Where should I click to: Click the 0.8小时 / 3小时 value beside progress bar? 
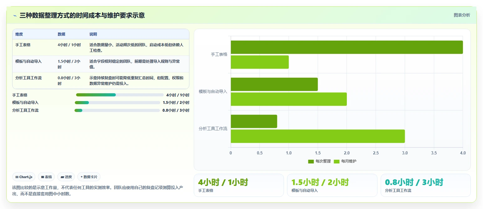point(176,110)
